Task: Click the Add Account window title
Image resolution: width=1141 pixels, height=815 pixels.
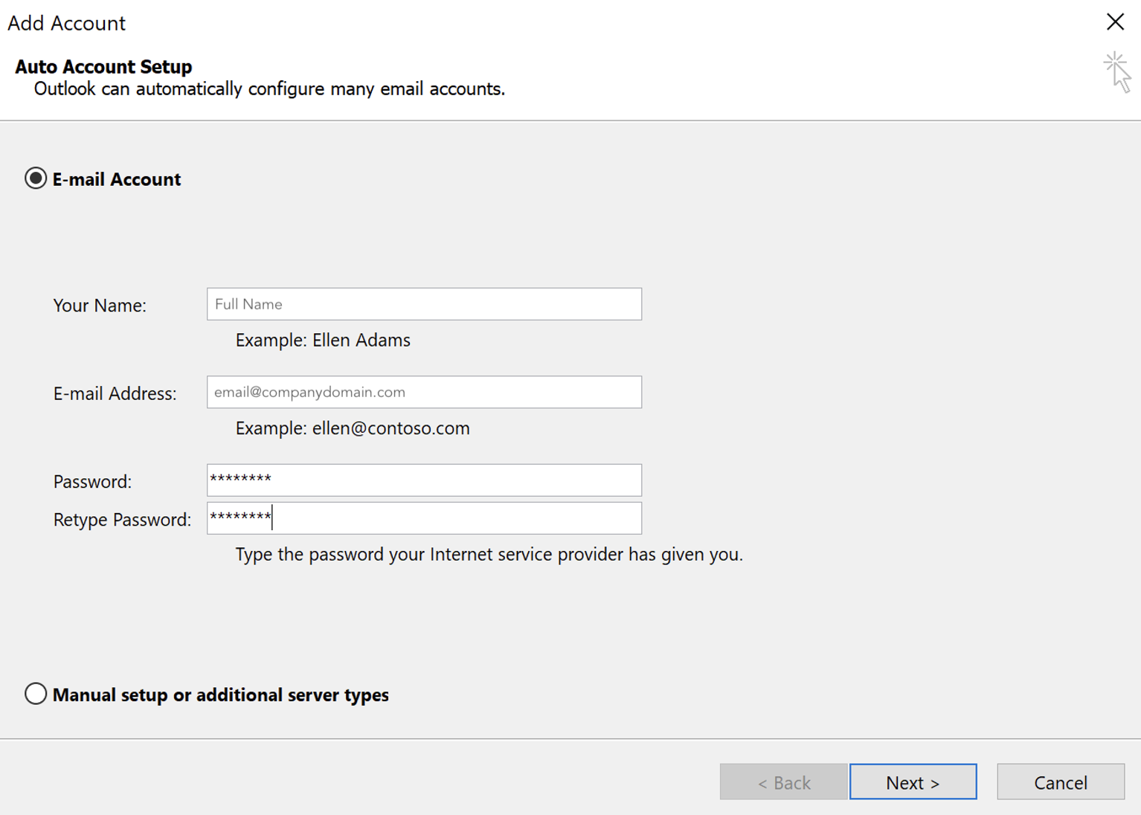Action: (66, 23)
